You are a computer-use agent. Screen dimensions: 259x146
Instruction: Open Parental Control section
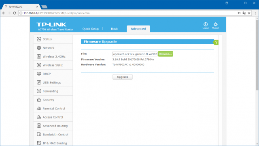53,109
